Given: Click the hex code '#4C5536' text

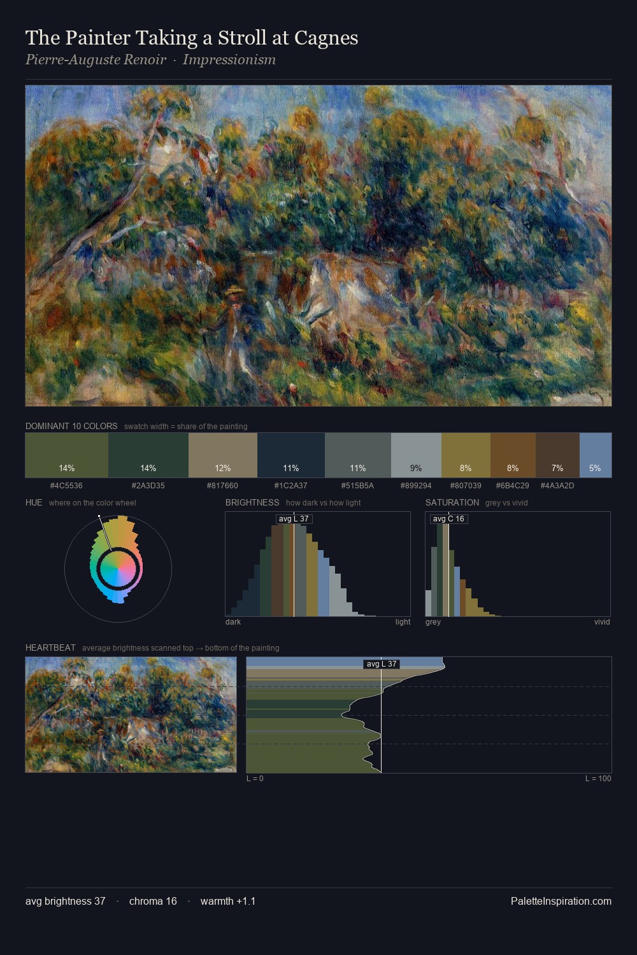Looking at the screenshot, I should [66, 485].
